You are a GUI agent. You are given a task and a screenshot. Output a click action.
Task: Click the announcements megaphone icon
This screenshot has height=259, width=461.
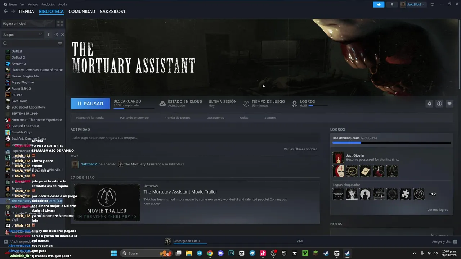pos(379,4)
